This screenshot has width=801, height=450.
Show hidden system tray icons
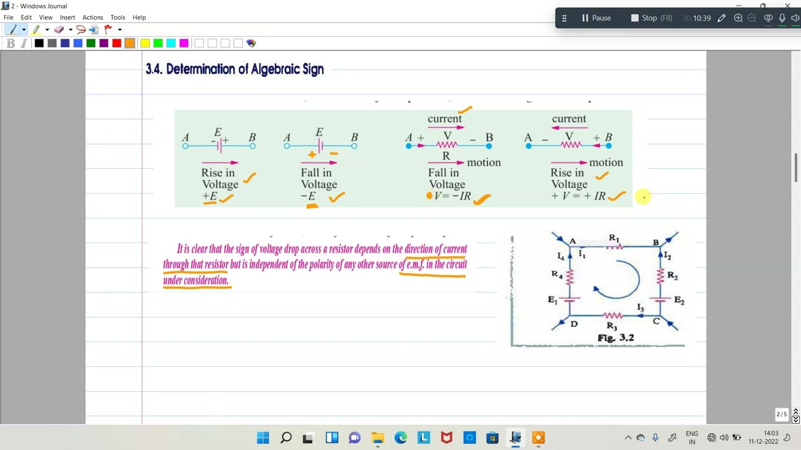click(628, 437)
